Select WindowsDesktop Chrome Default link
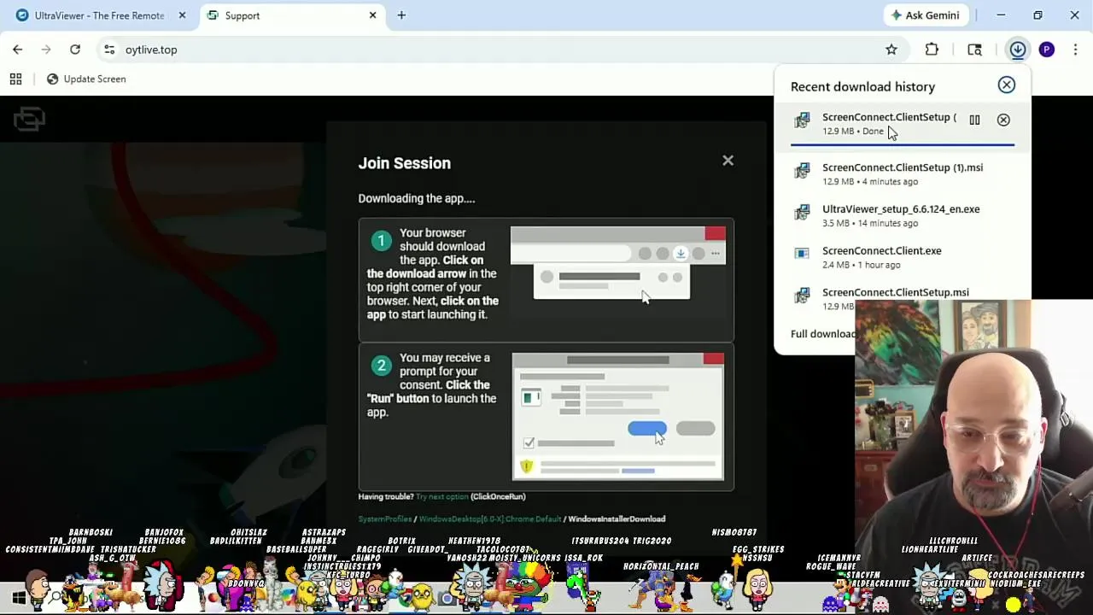The width and height of the screenshot is (1093, 615). 490,518
